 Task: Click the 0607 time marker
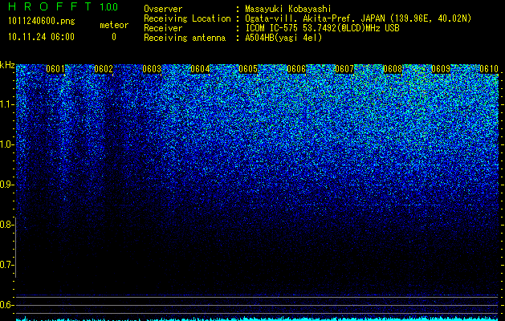pyautogui.click(x=344, y=69)
